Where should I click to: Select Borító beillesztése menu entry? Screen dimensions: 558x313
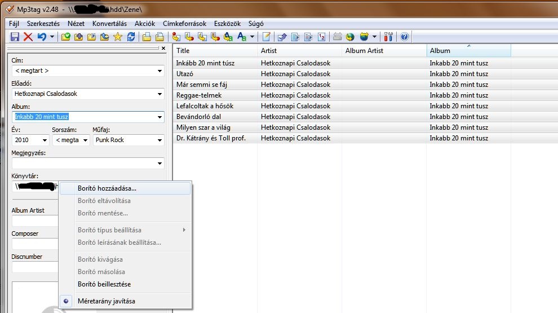point(104,284)
